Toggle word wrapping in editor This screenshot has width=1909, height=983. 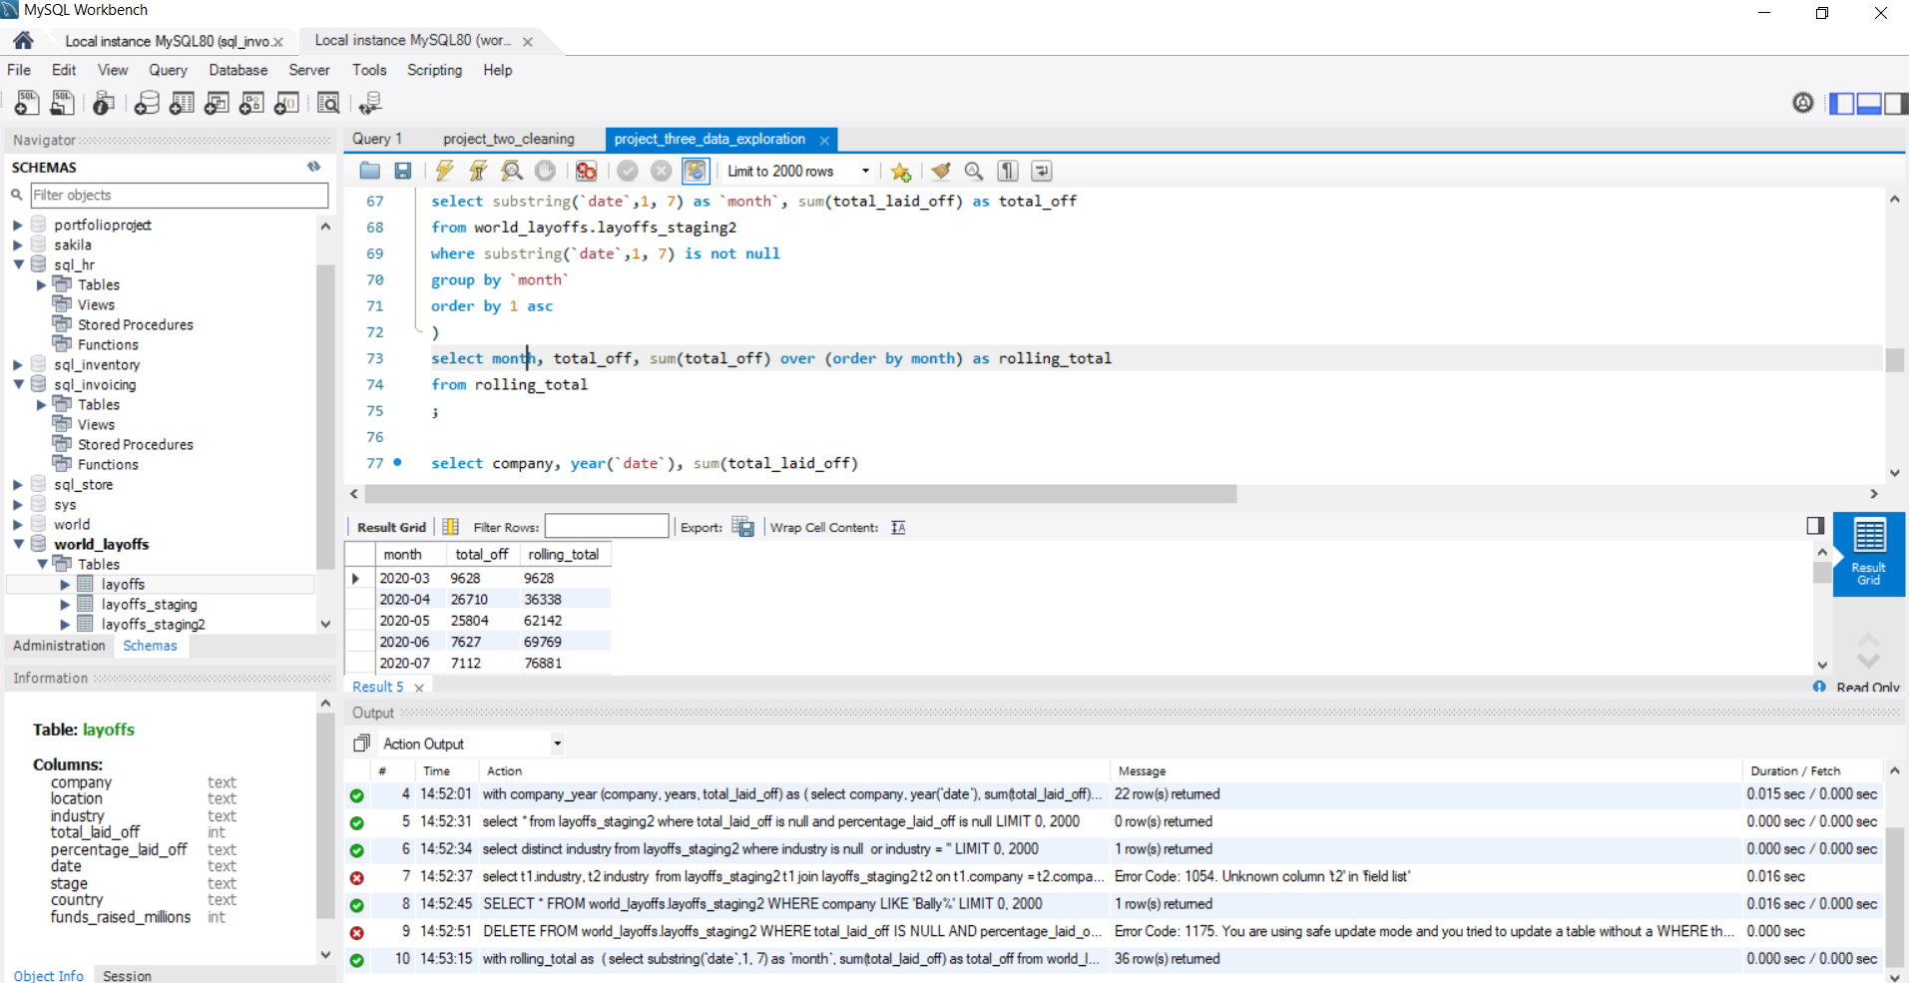point(1042,171)
